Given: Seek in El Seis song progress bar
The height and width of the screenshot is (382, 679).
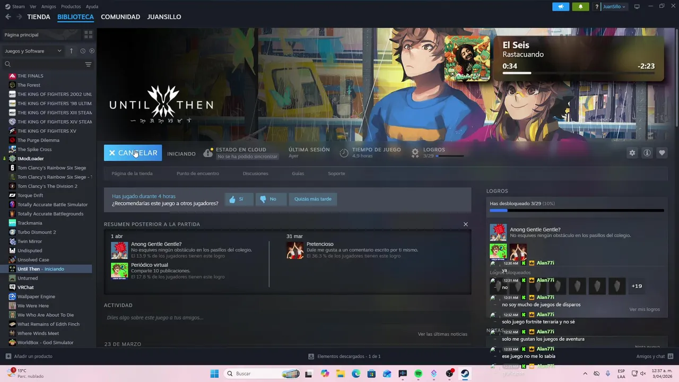Looking at the screenshot, I should (578, 73).
